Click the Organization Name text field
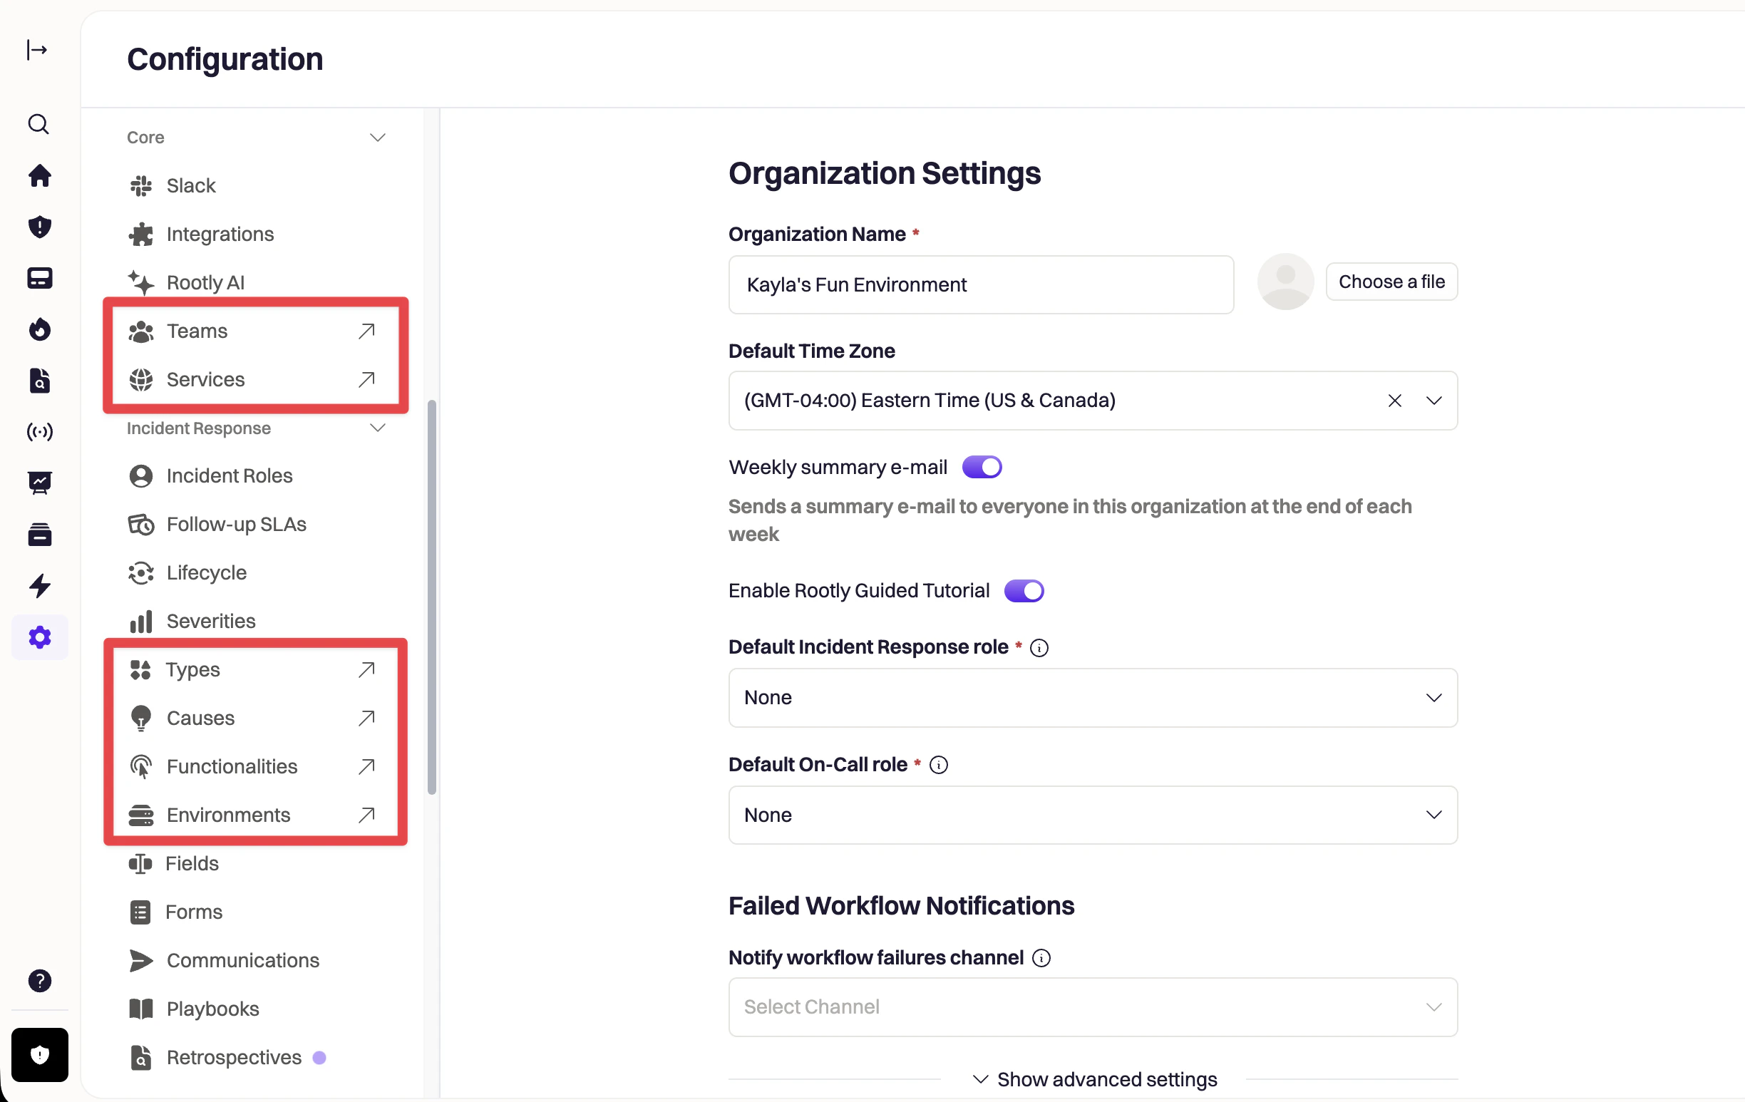 980,284
